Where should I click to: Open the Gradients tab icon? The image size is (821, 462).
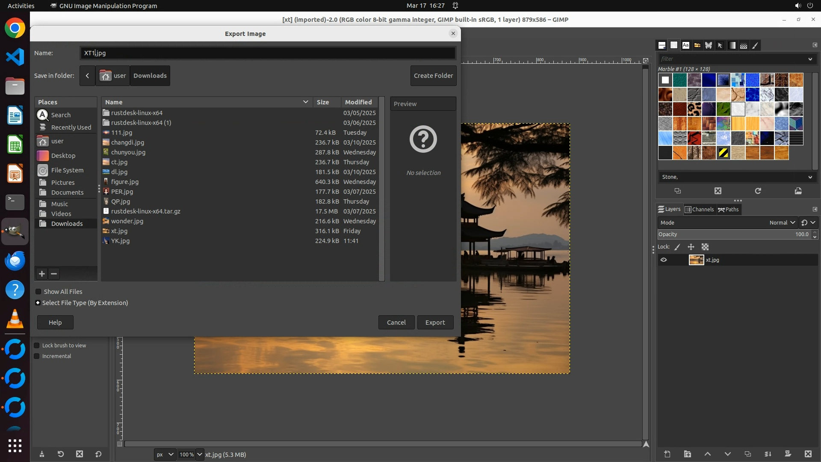pyautogui.click(x=732, y=45)
